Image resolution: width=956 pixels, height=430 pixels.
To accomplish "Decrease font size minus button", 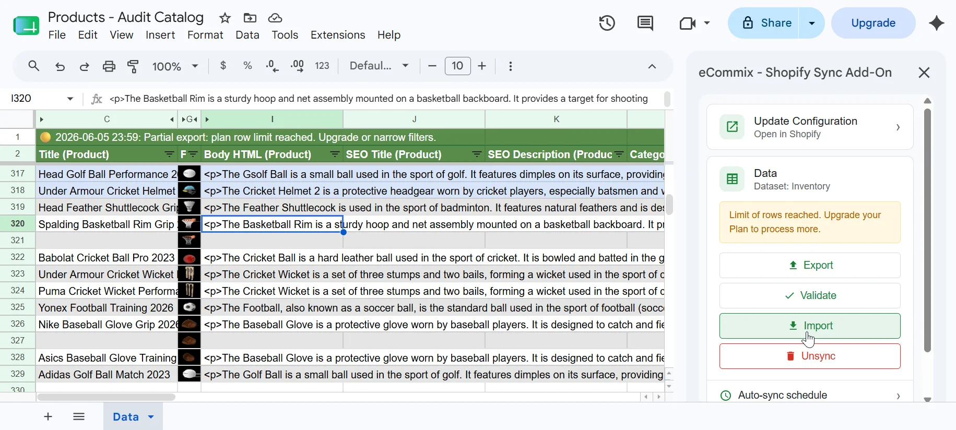I will pos(432,66).
